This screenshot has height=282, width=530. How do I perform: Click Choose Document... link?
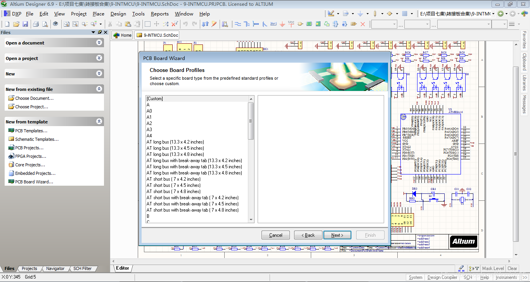[x=34, y=98]
